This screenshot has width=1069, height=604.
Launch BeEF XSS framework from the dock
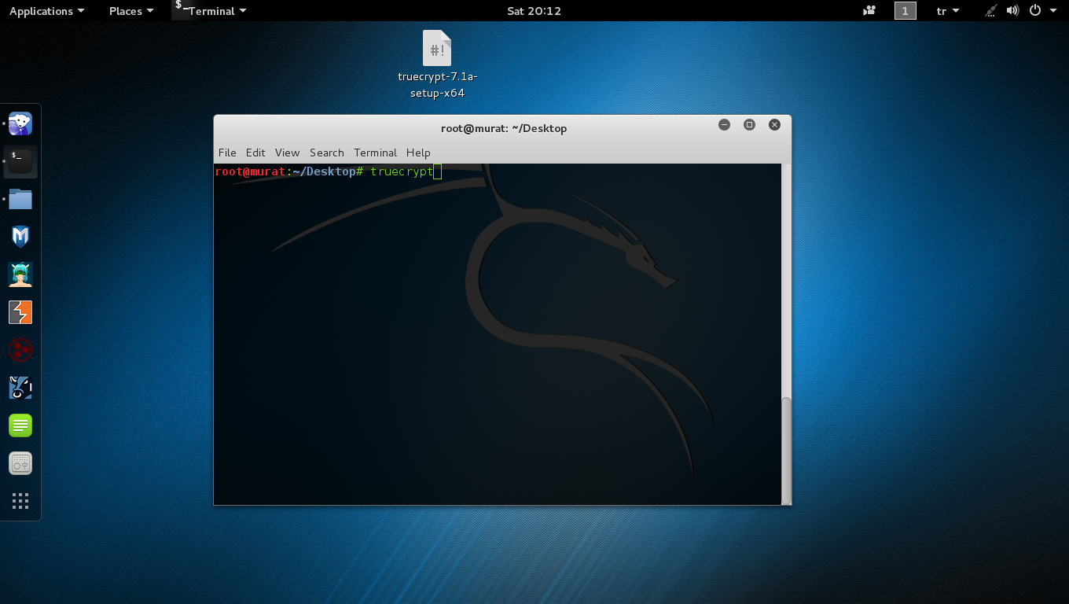tap(20, 388)
